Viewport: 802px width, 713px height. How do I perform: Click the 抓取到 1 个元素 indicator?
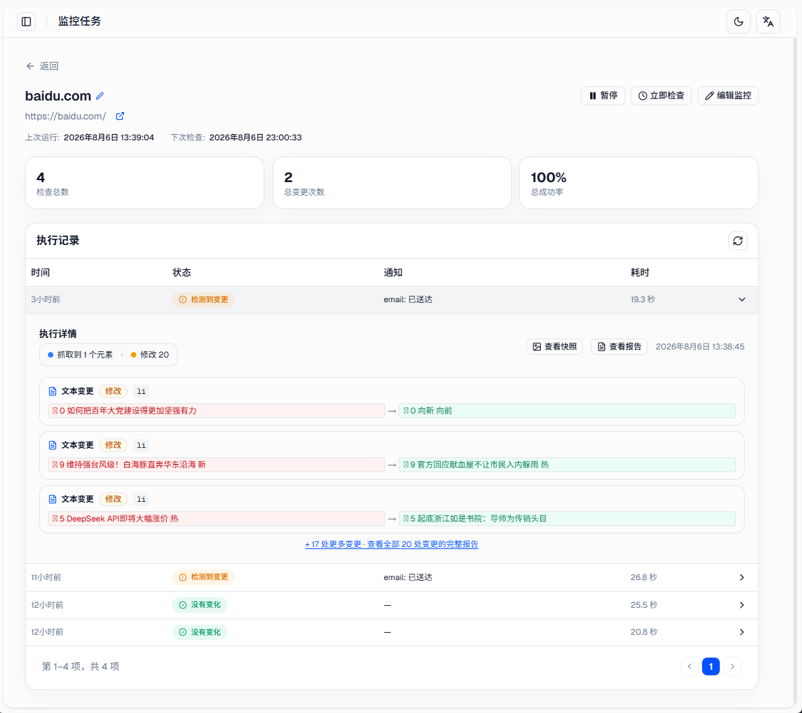click(x=80, y=355)
